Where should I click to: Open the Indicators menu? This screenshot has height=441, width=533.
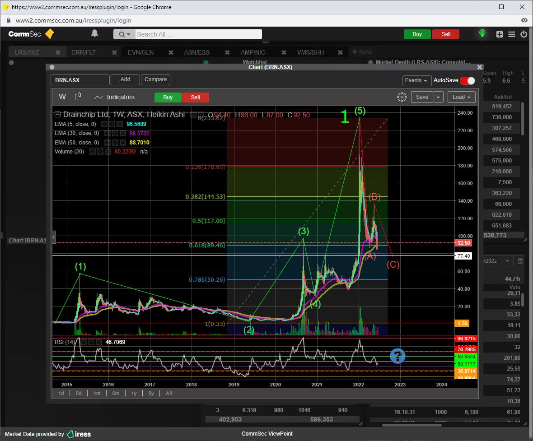(115, 97)
